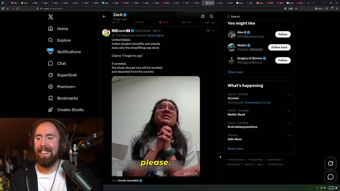This screenshot has width=340, height=191.
Task: Expand More footer links menu
Action: 261,164
